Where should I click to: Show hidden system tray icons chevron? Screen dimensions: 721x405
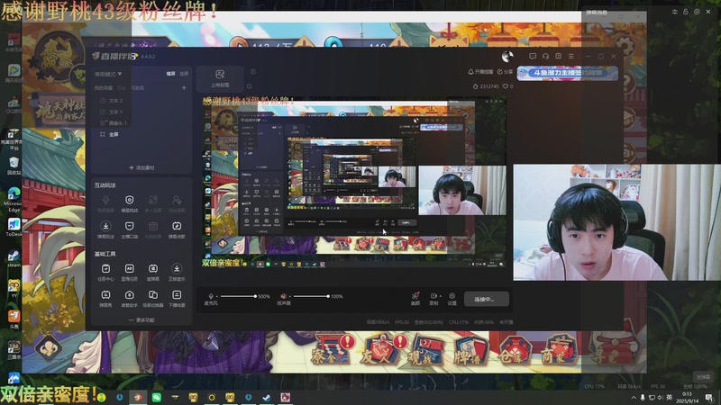pos(634,398)
